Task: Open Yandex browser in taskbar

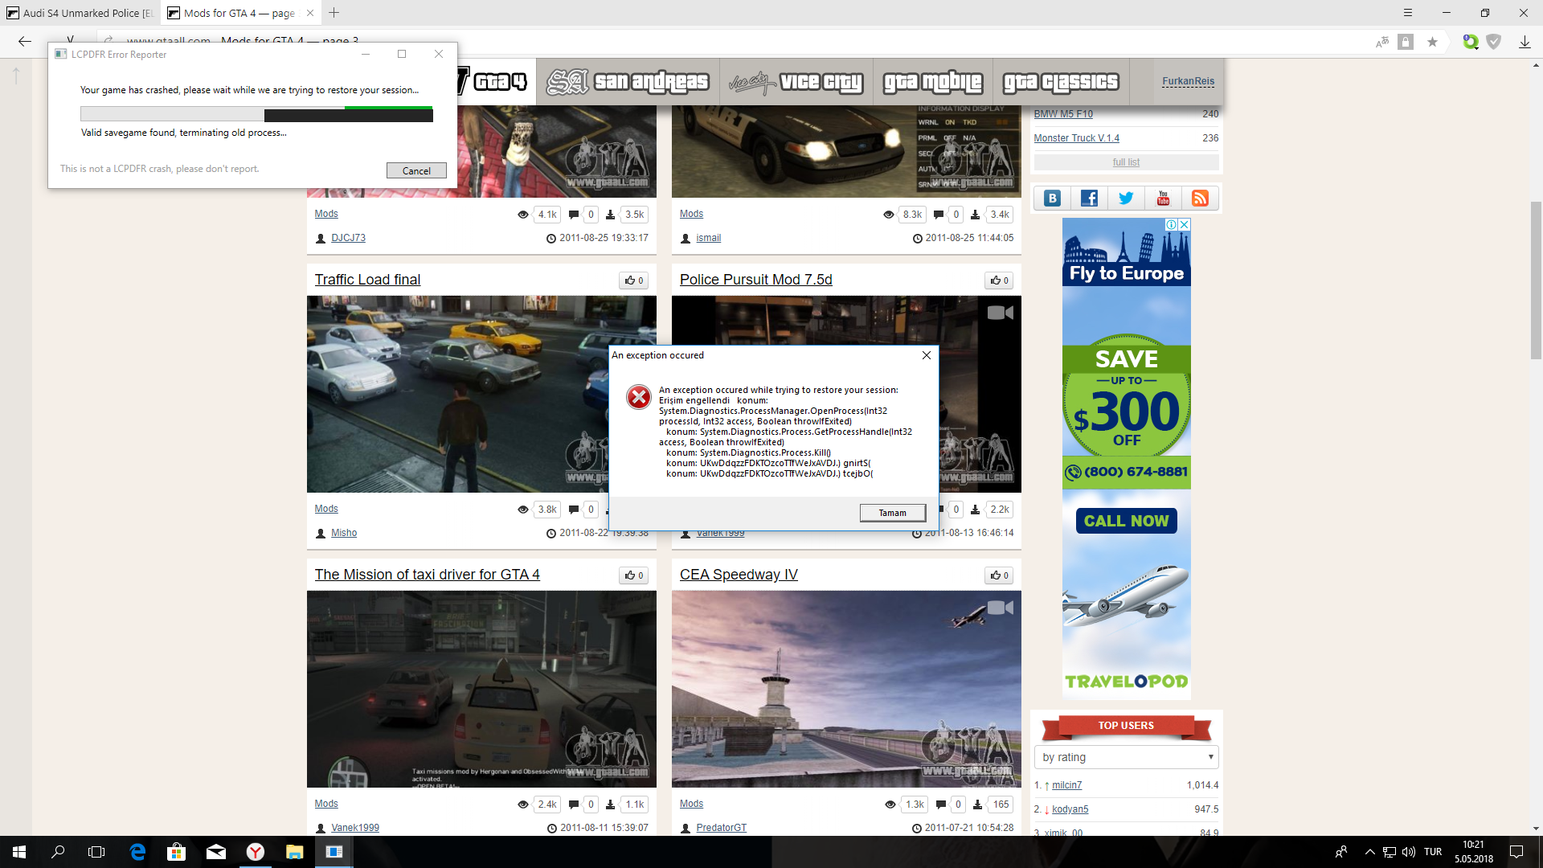Action: tap(255, 852)
